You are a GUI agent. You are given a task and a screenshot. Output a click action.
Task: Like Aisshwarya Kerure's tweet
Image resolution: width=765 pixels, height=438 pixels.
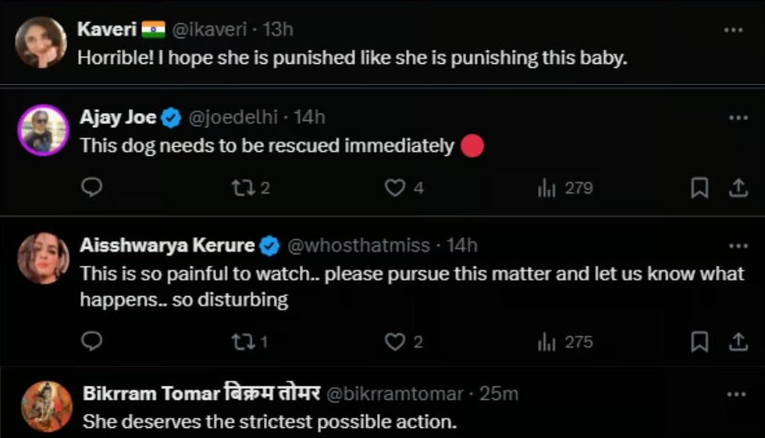(397, 342)
